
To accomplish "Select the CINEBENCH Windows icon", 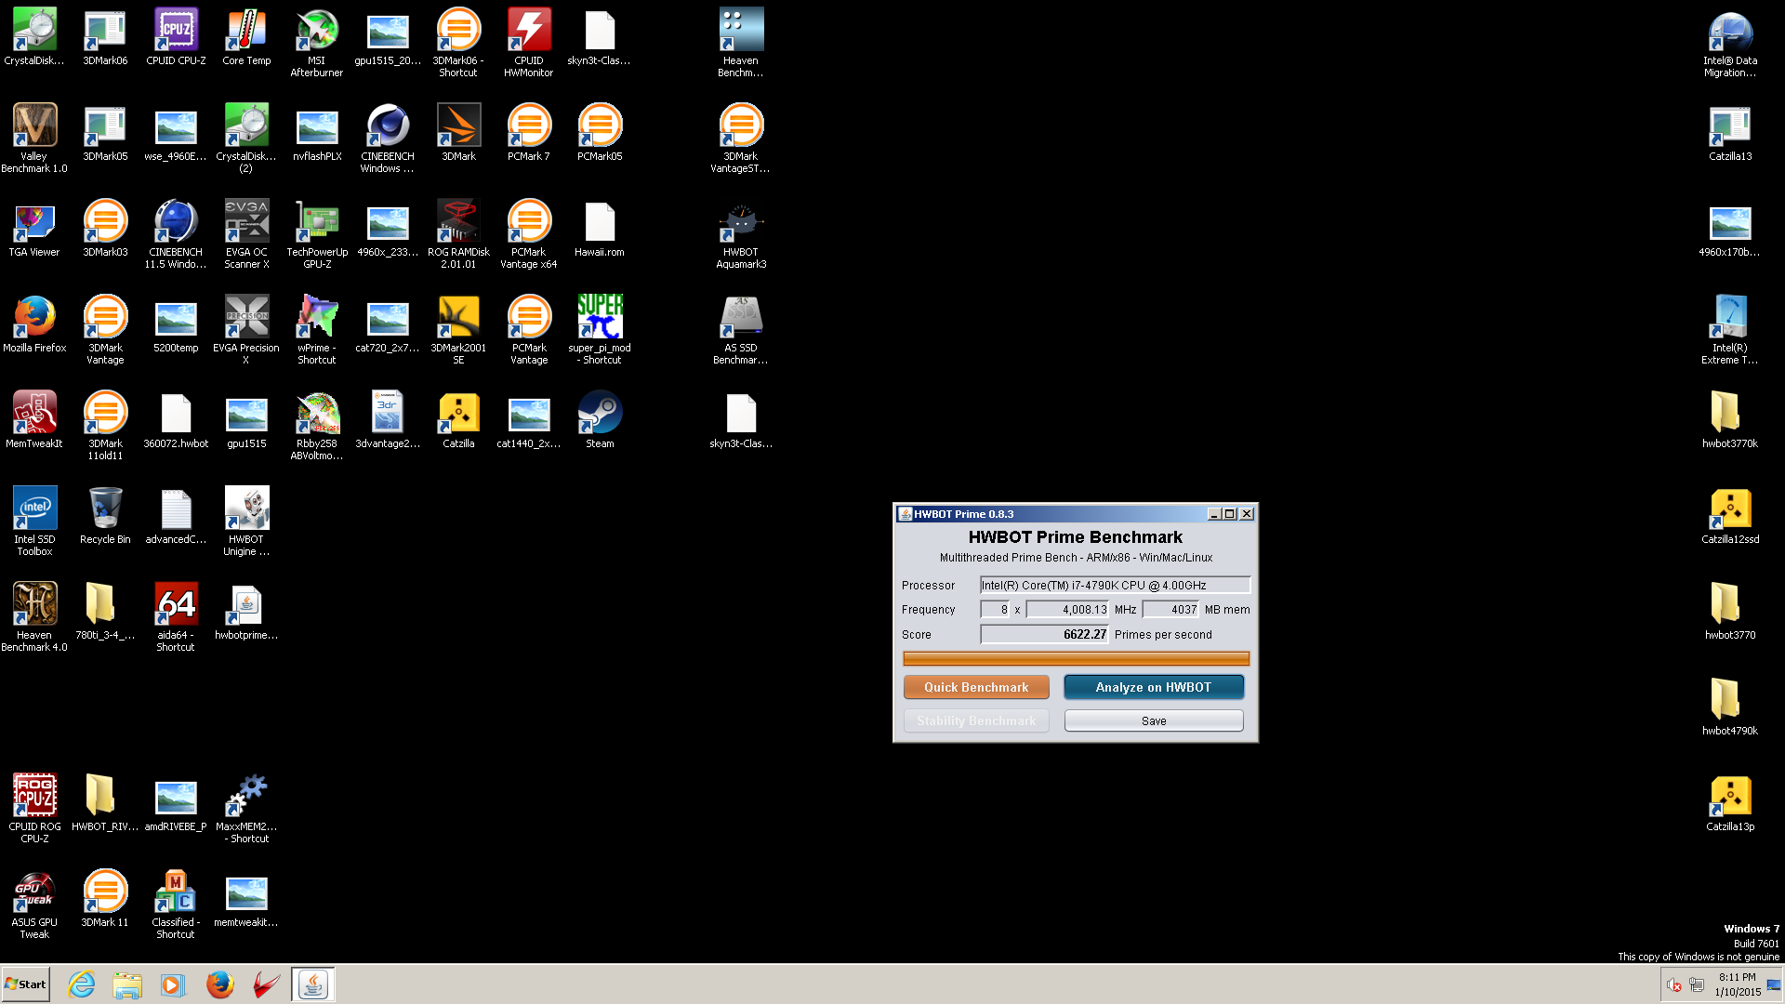I will [x=388, y=139].
